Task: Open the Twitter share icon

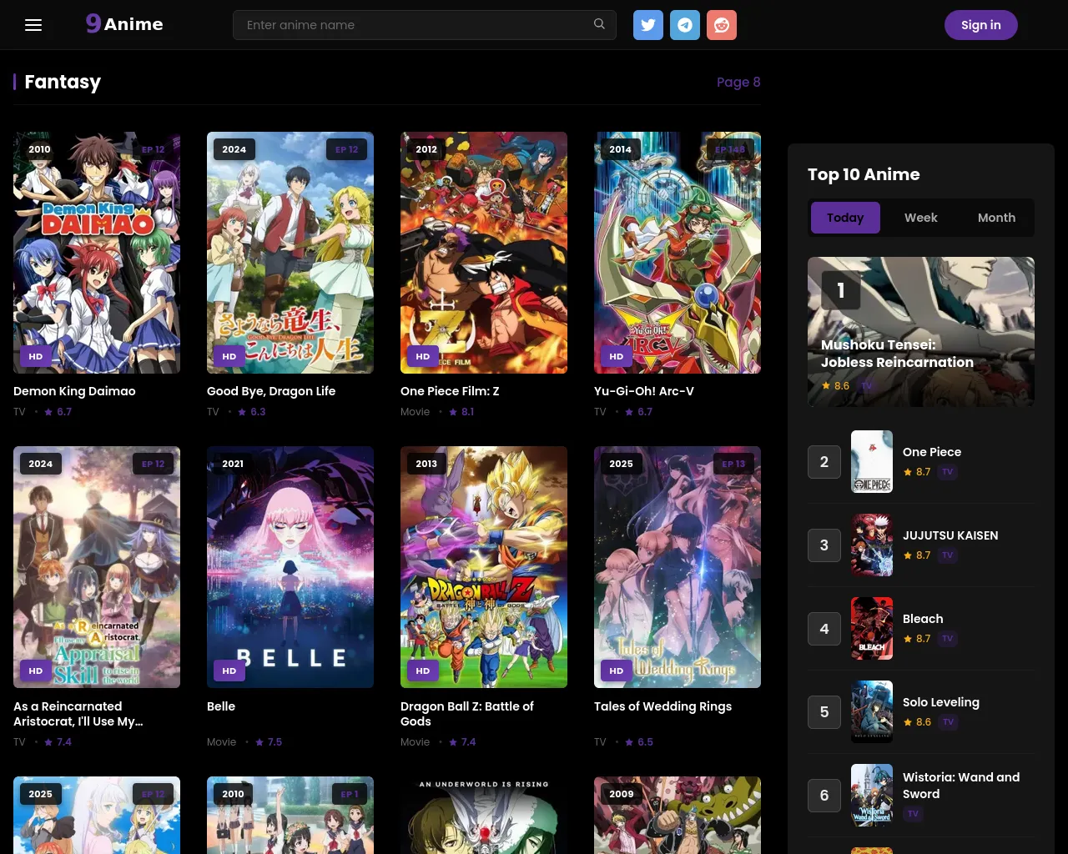Action: point(648,25)
